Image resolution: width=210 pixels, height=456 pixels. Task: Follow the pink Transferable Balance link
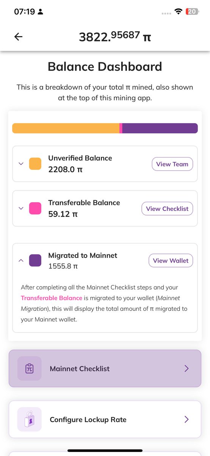52,298
